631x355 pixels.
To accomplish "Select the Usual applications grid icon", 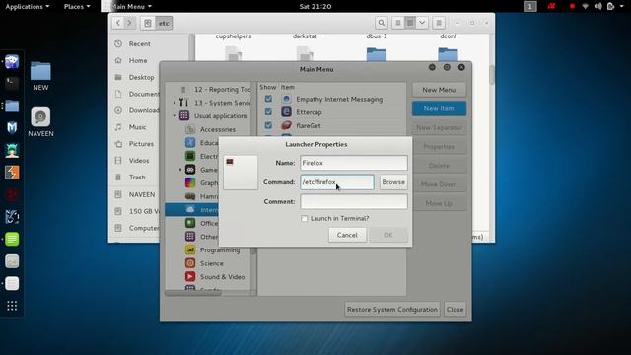I will click(184, 116).
